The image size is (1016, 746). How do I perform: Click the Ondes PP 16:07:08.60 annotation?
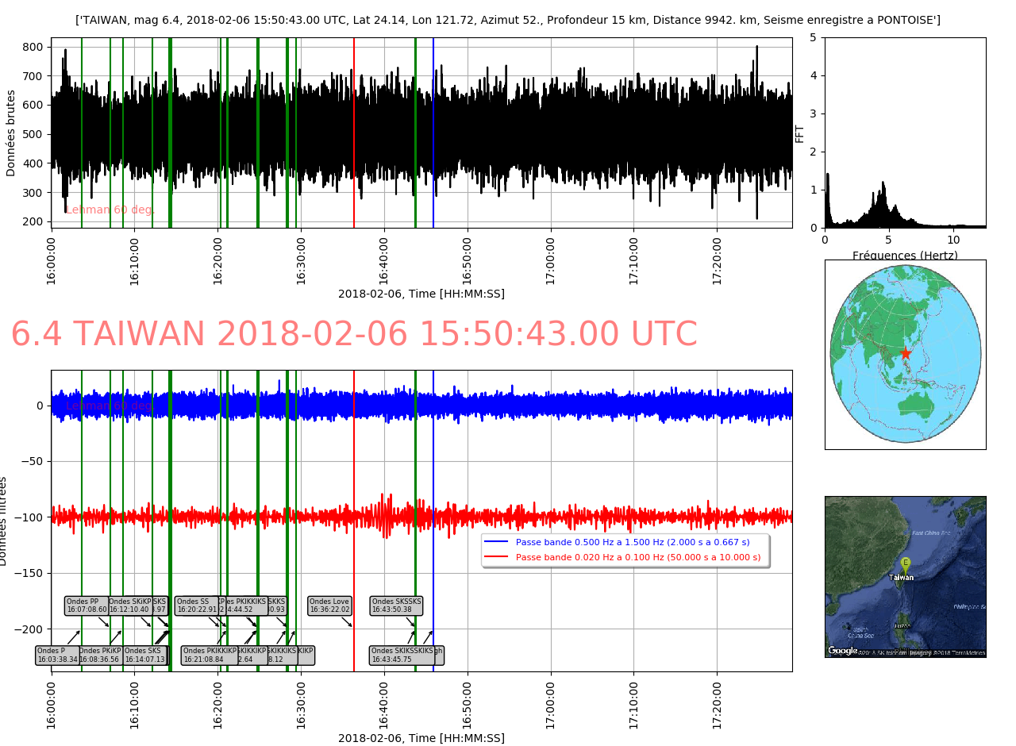(x=87, y=606)
